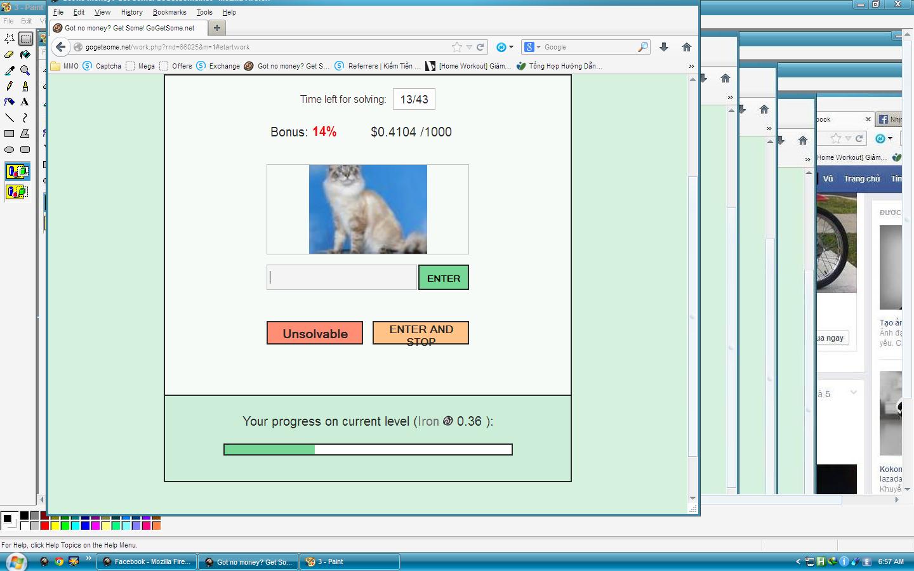The height and width of the screenshot is (571, 914).
Task: Open the Firefox downloads arrow
Action: pyautogui.click(x=664, y=47)
